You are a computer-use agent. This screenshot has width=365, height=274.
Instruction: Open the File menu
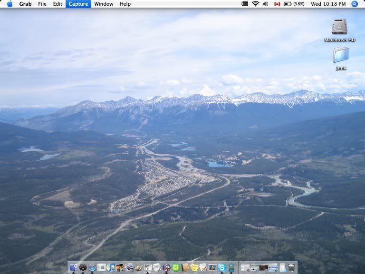42,4
